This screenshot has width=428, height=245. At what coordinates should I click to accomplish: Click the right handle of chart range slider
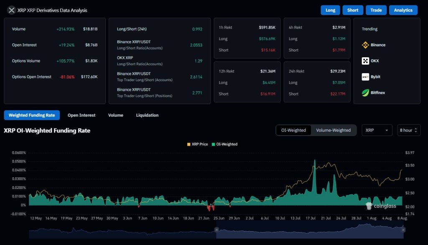(x=403, y=230)
